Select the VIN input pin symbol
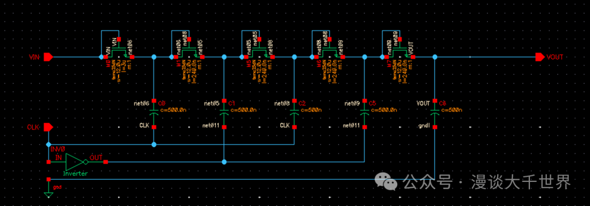Screen dimensions: 590x206 (x=48, y=57)
